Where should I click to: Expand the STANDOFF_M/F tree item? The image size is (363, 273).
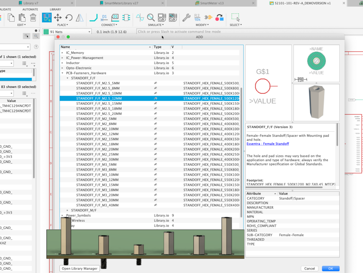pos(67,210)
